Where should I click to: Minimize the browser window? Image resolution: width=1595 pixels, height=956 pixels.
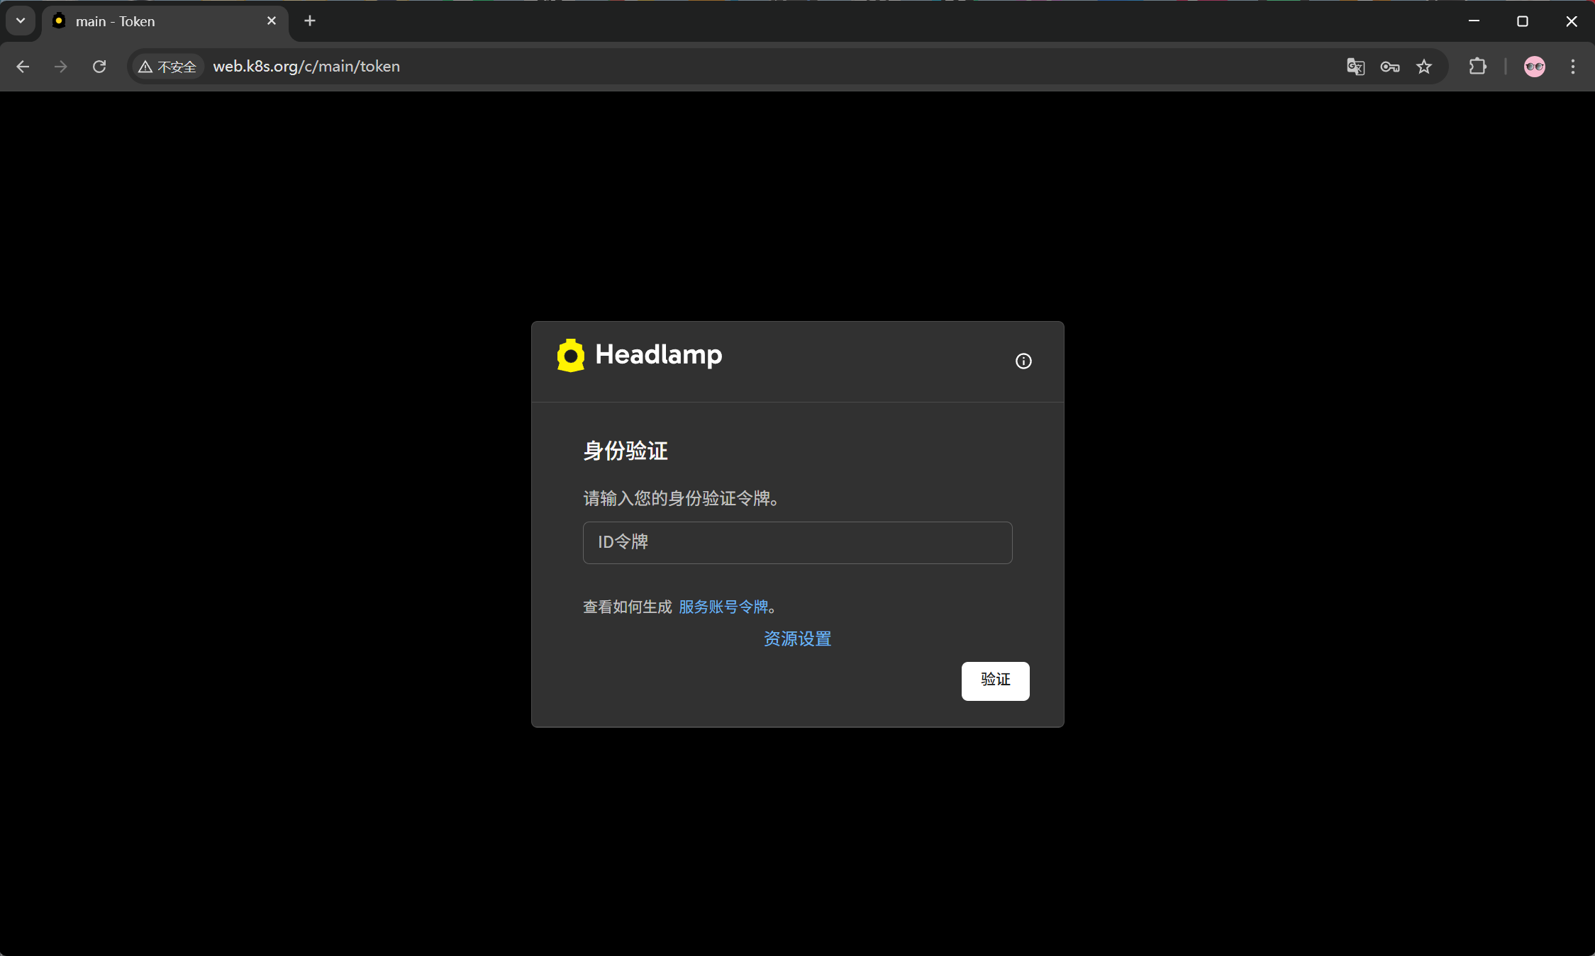click(1474, 21)
